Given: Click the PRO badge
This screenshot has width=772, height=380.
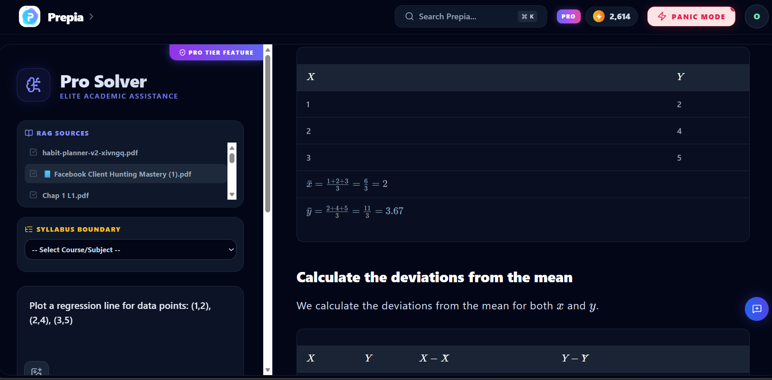Looking at the screenshot, I should pos(568,16).
